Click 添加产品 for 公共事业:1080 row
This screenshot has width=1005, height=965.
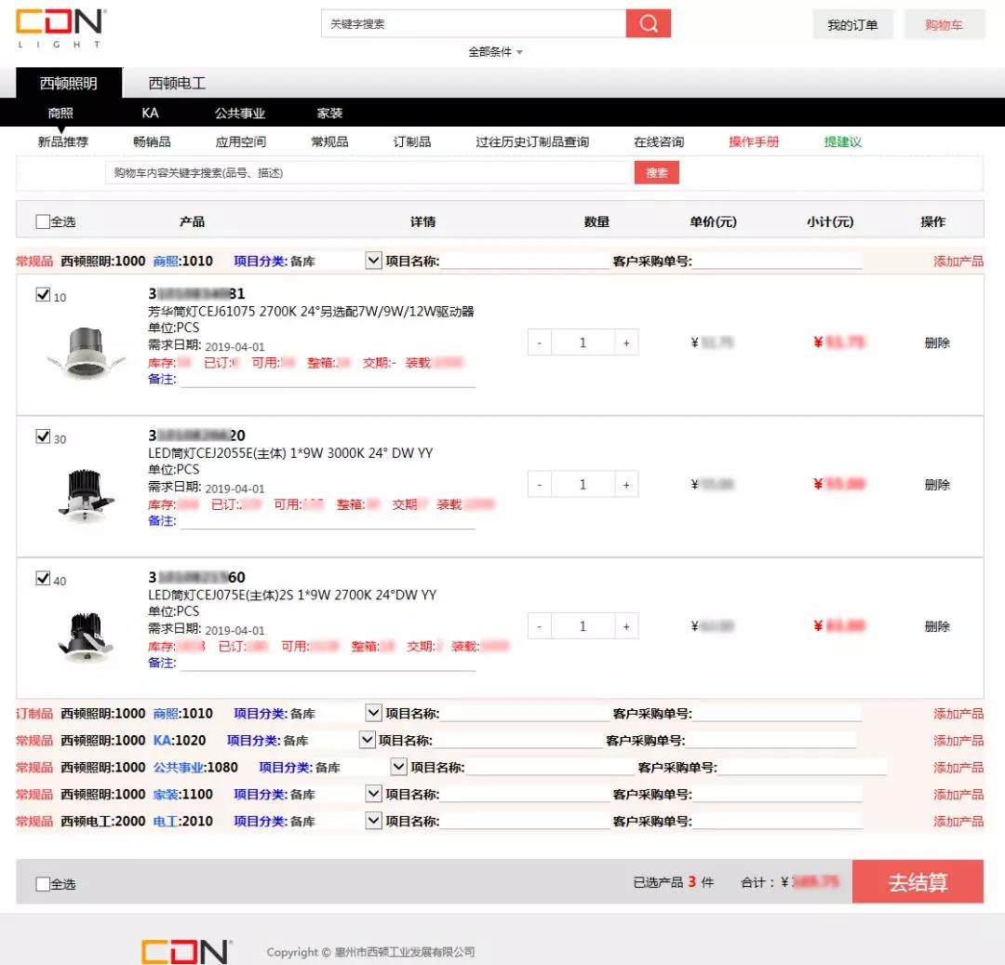coord(958,767)
